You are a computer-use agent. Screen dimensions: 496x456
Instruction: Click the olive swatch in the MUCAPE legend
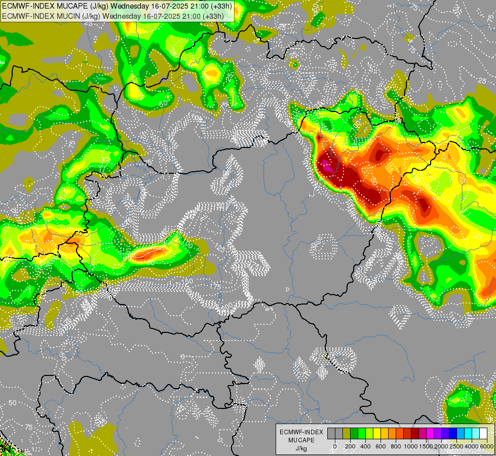(347, 433)
